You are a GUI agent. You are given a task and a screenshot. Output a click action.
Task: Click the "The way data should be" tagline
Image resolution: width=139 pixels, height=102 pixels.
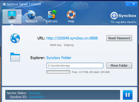click(123, 22)
